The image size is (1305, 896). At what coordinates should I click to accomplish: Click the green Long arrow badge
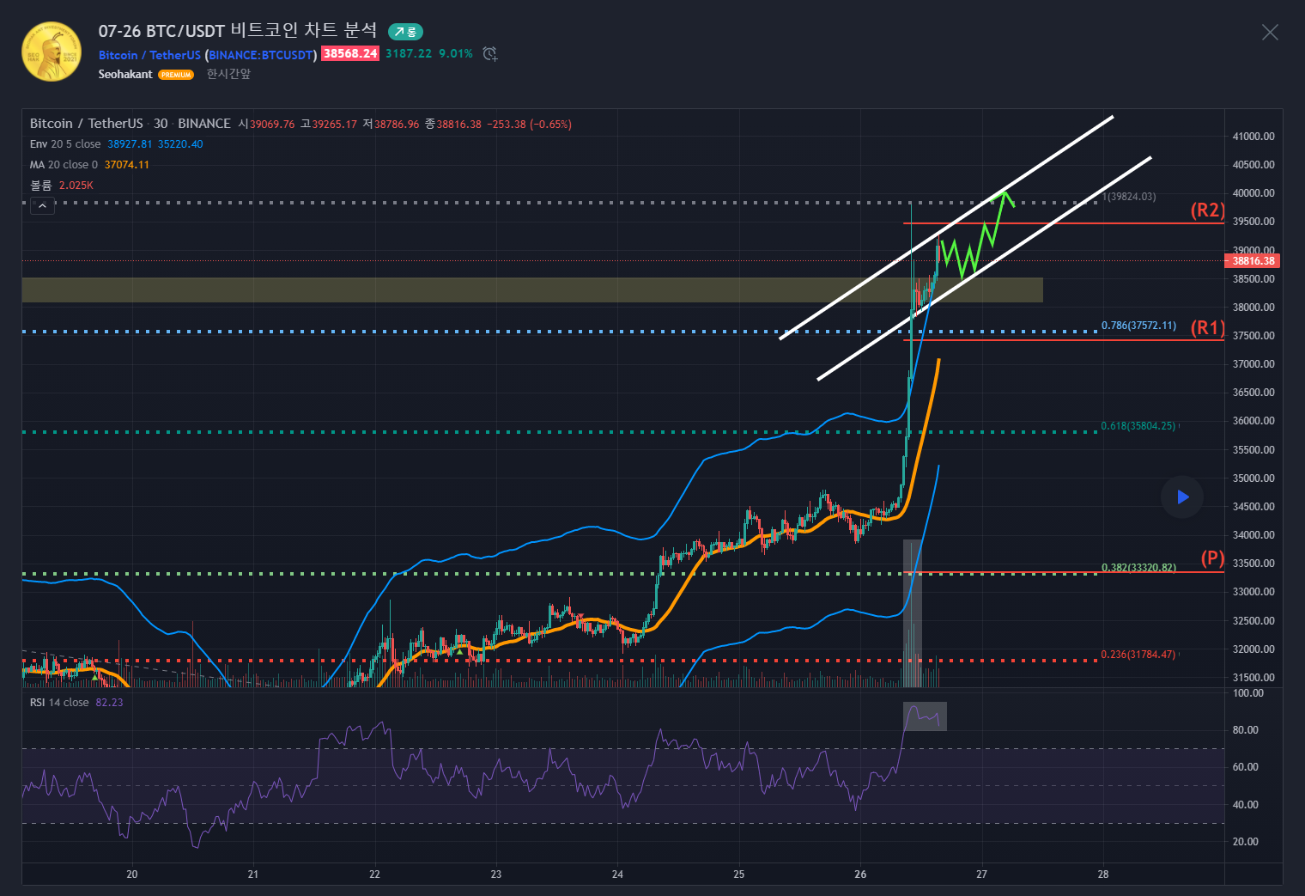click(405, 32)
